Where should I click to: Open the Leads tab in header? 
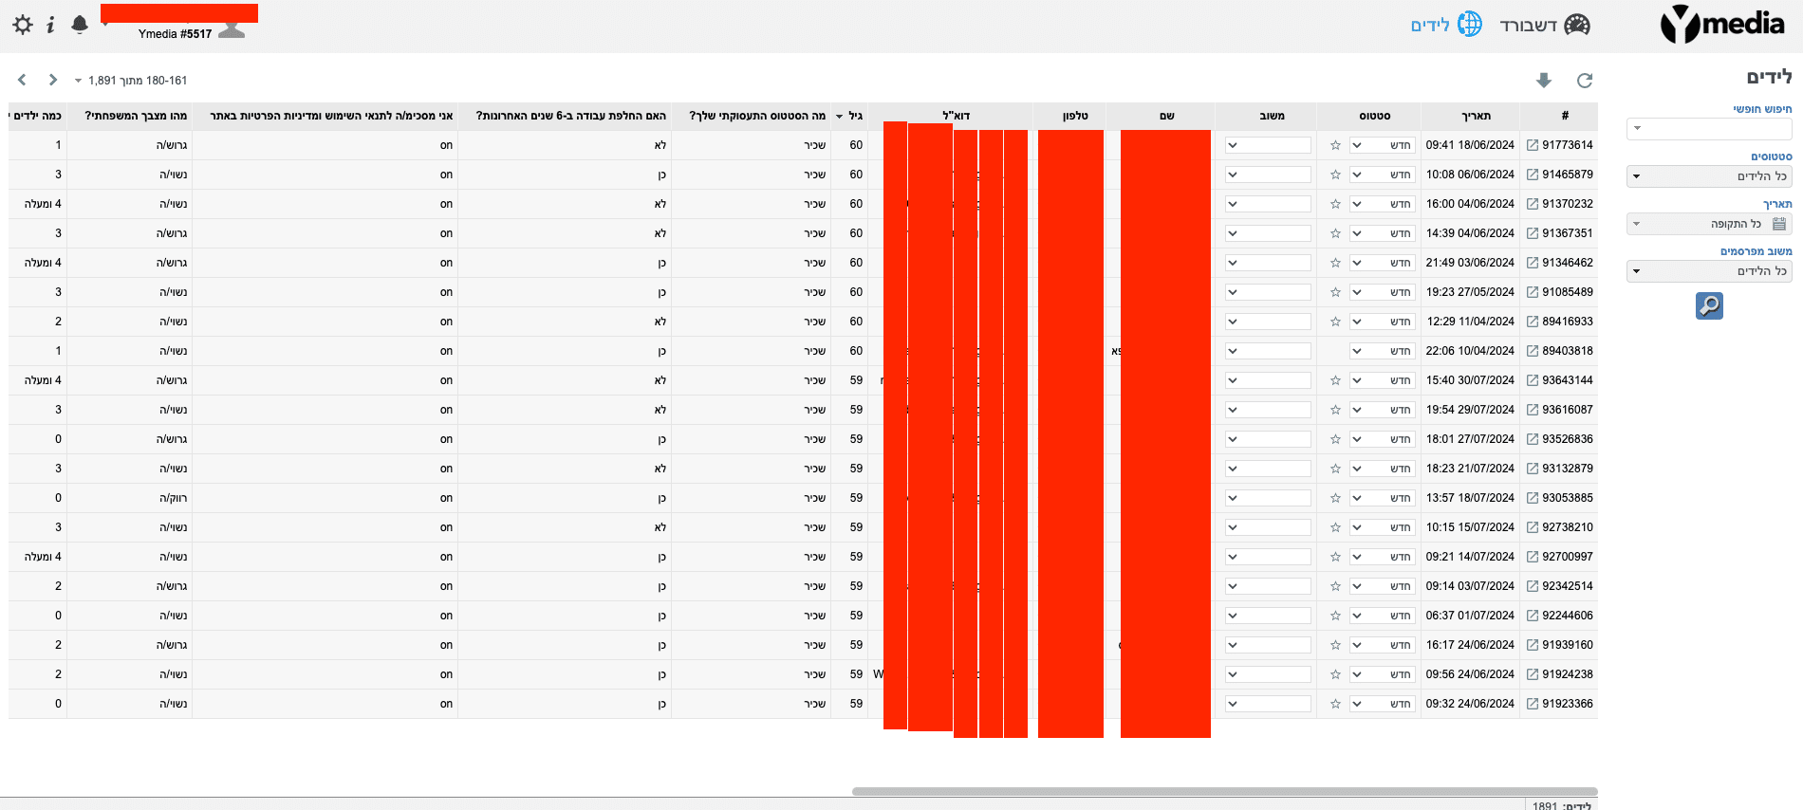point(1446,25)
